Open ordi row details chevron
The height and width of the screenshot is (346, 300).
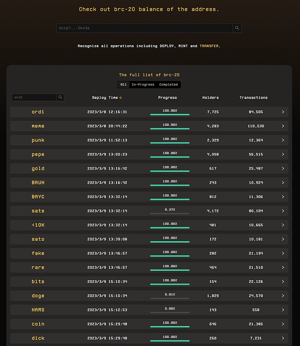tap(282, 112)
